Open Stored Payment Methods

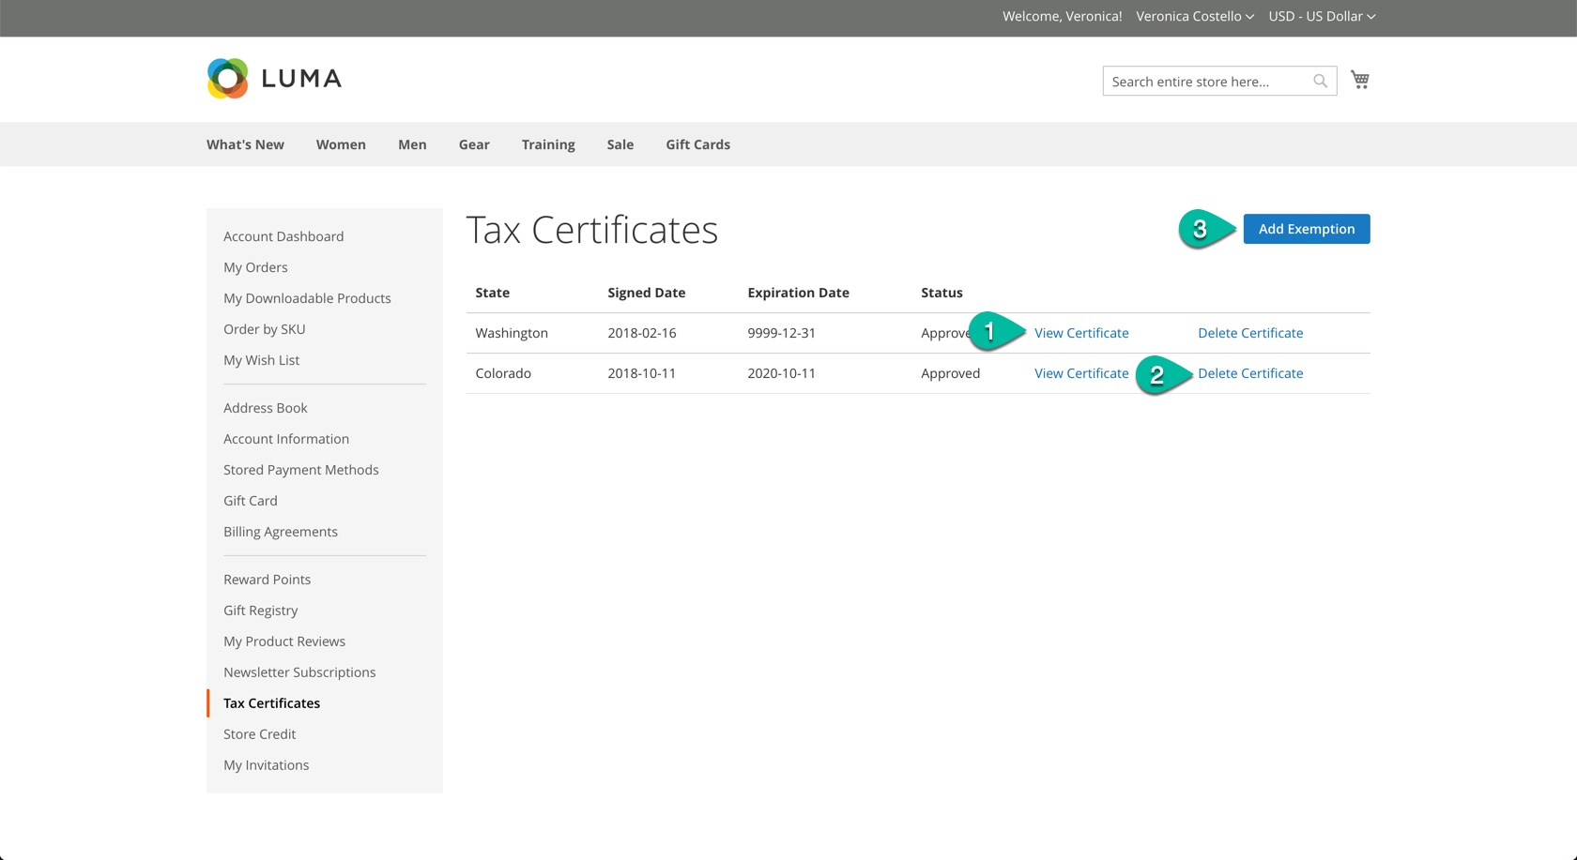point(301,470)
